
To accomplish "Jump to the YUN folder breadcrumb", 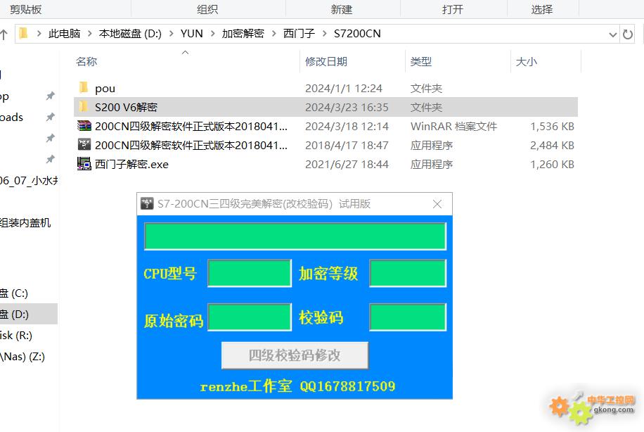I will [x=192, y=34].
